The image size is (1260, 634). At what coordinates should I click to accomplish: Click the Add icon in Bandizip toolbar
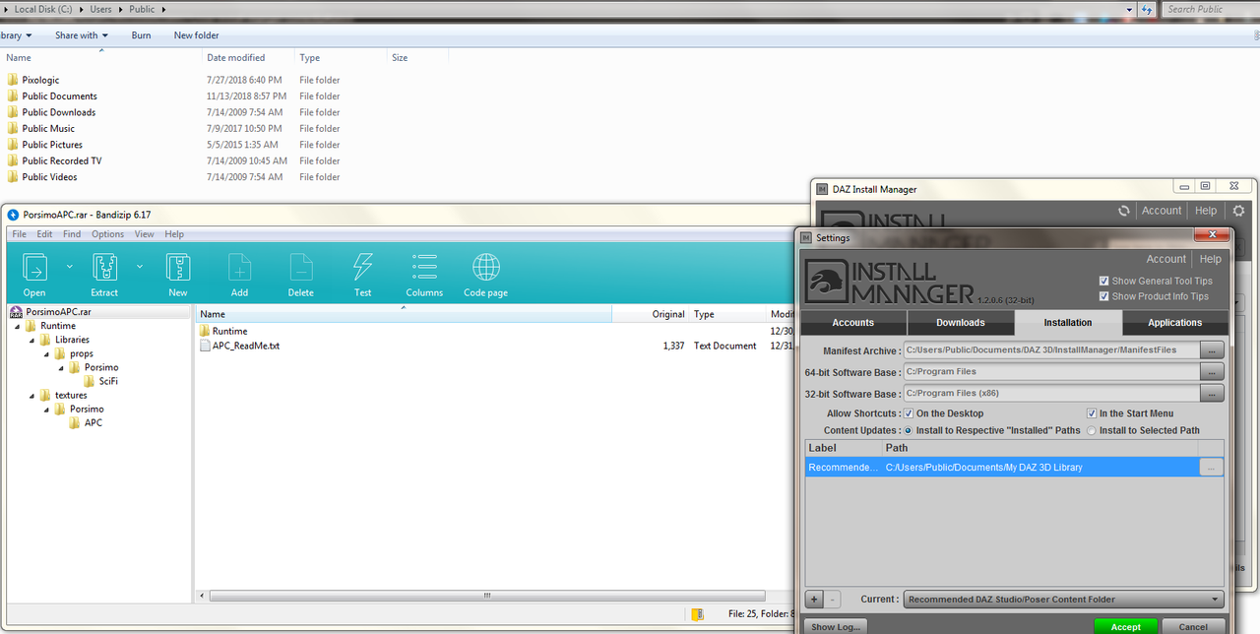pos(239,268)
